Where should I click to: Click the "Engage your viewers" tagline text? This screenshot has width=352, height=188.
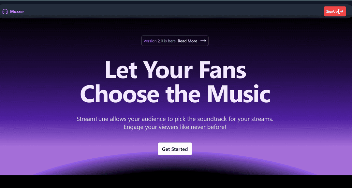pos(175,127)
